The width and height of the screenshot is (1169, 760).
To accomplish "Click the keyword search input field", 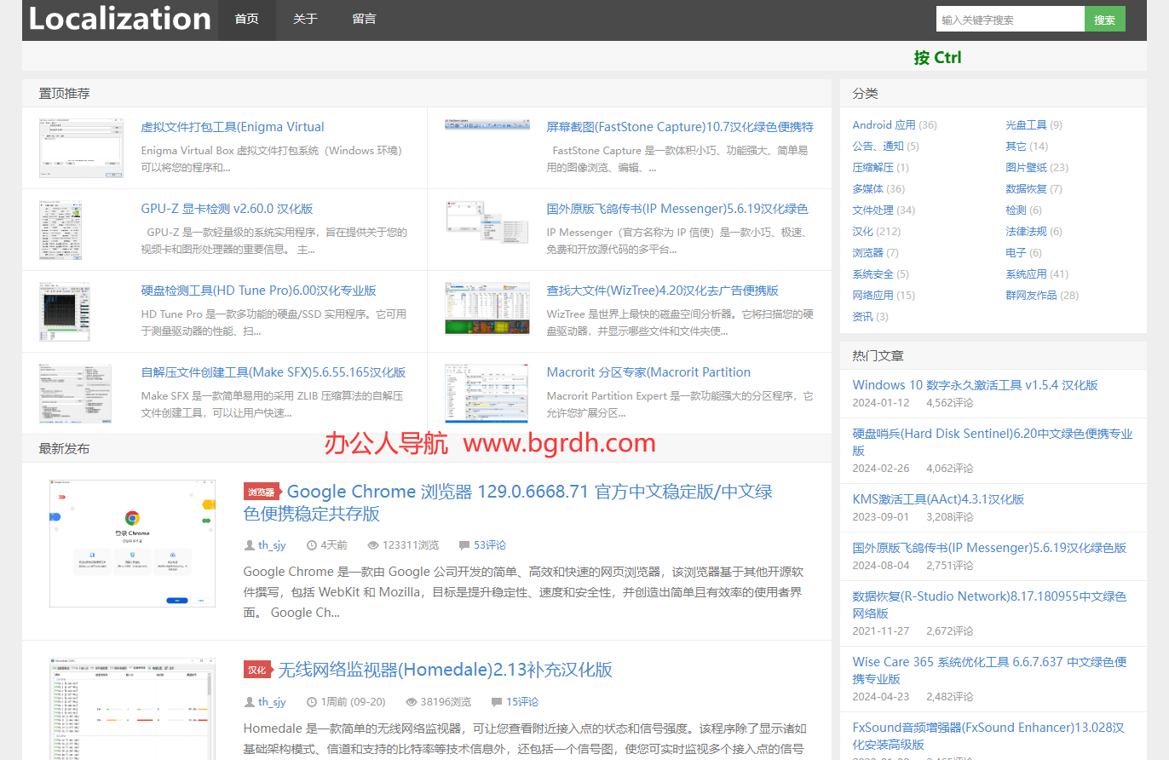I will (x=1011, y=20).
